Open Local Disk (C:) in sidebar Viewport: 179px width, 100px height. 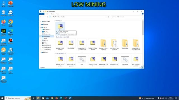click(x=48, y=45)
